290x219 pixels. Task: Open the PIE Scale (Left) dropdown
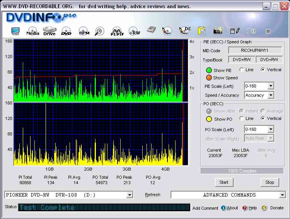click(271, 86)
